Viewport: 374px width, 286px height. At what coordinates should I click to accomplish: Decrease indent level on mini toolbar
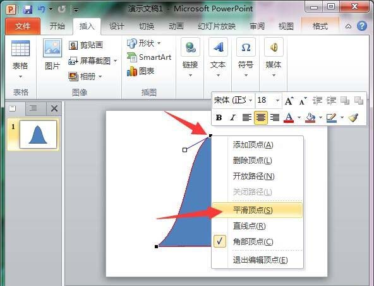(x=317, y=101)
